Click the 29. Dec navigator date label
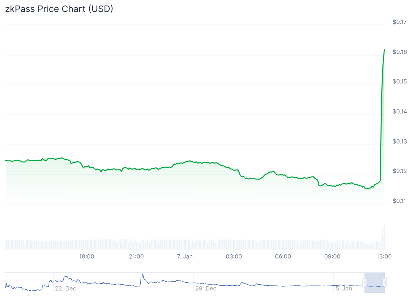411x300 pixels. pyautogui.click(x=206, y=288)
